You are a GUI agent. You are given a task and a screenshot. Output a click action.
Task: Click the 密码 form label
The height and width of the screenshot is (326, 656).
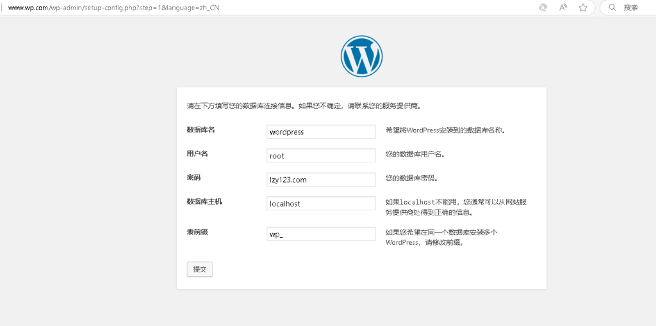(194, 177)
